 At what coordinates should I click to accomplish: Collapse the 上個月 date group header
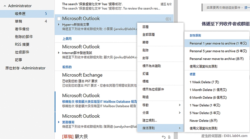pyautogui.click(x=67, y=39)
